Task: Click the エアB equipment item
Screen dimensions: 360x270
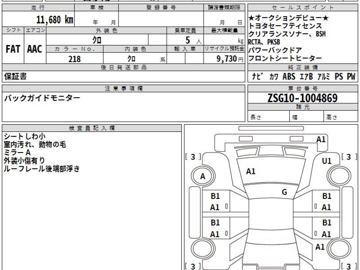Action: [306, 76]
